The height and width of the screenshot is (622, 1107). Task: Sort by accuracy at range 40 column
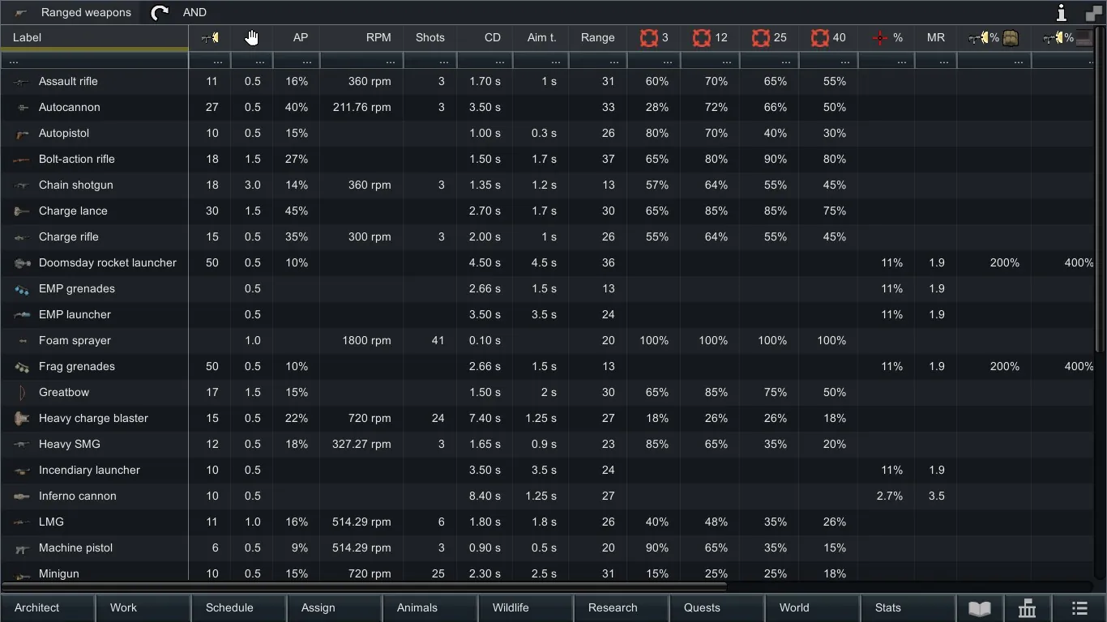(828, 37)
